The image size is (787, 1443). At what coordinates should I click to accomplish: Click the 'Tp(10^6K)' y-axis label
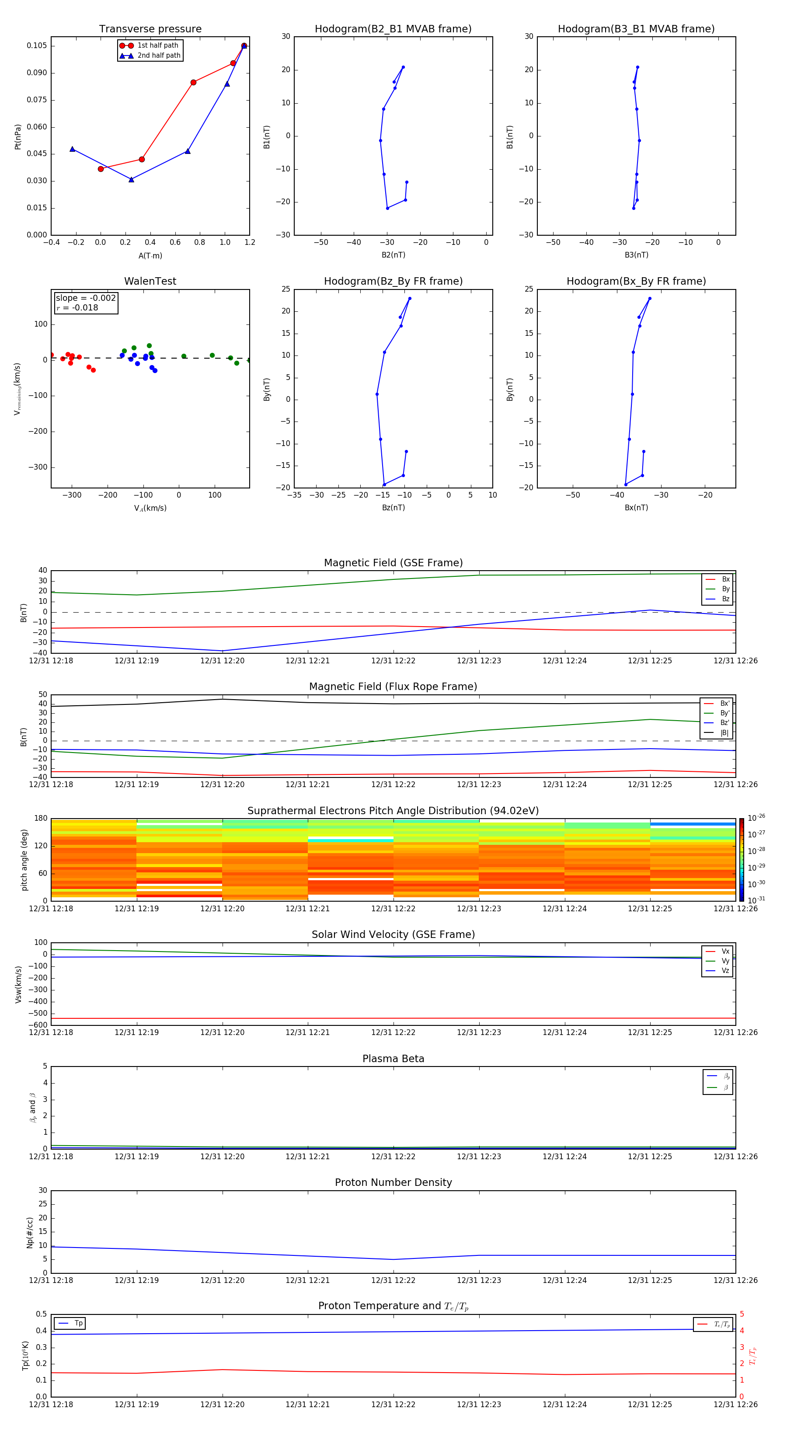point(25,1356)
